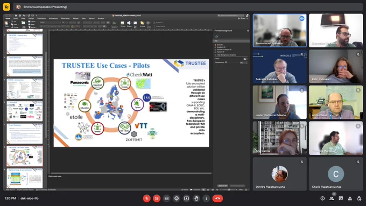Open the Shape Outline dropdown
The width and height of the screenshot is (366, 206).
coord(159,26)
